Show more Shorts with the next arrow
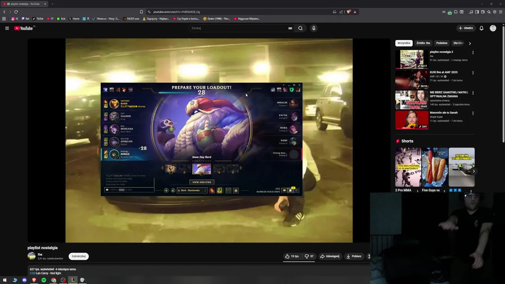The height and width of the screenshot is (284, 505). (x=473, y=171)
